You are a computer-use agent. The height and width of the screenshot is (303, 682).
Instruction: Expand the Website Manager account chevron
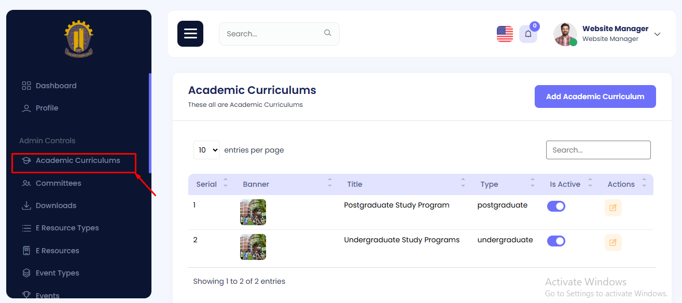point(657,34)
